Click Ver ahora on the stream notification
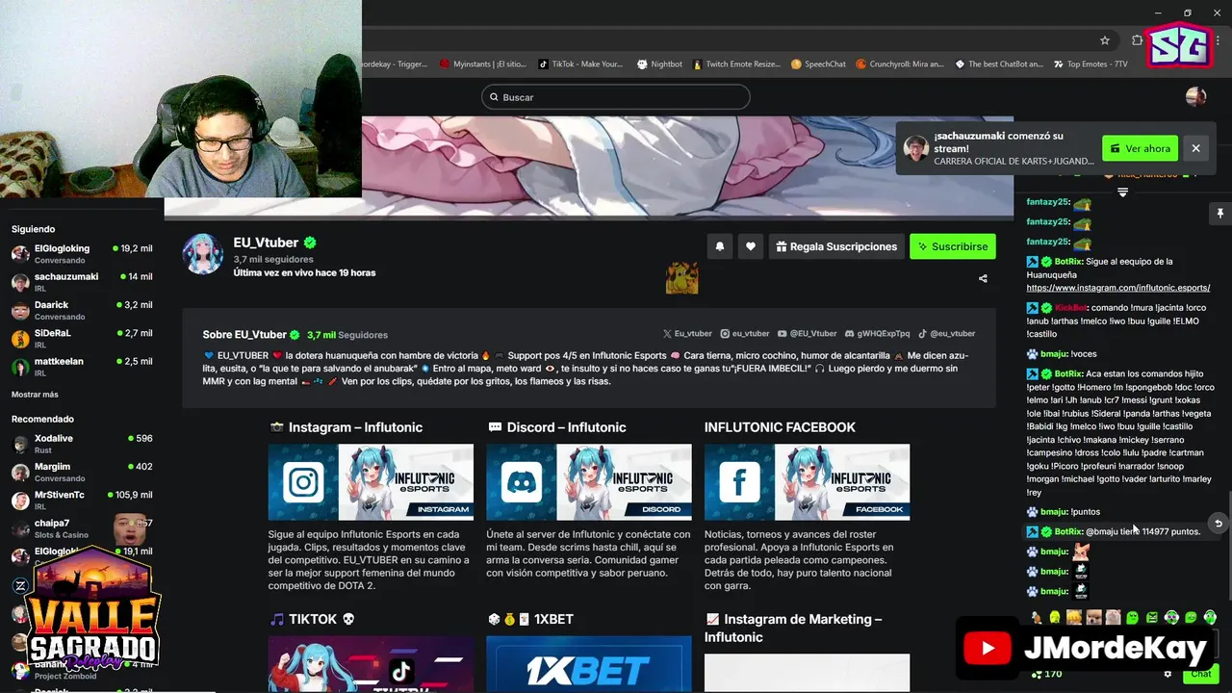 point(1140,148)
